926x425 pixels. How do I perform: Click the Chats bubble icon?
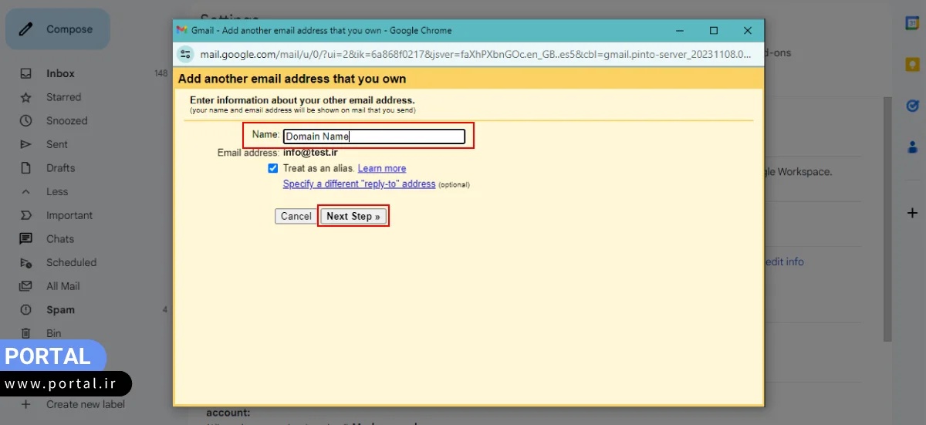(x=26, y=239)
